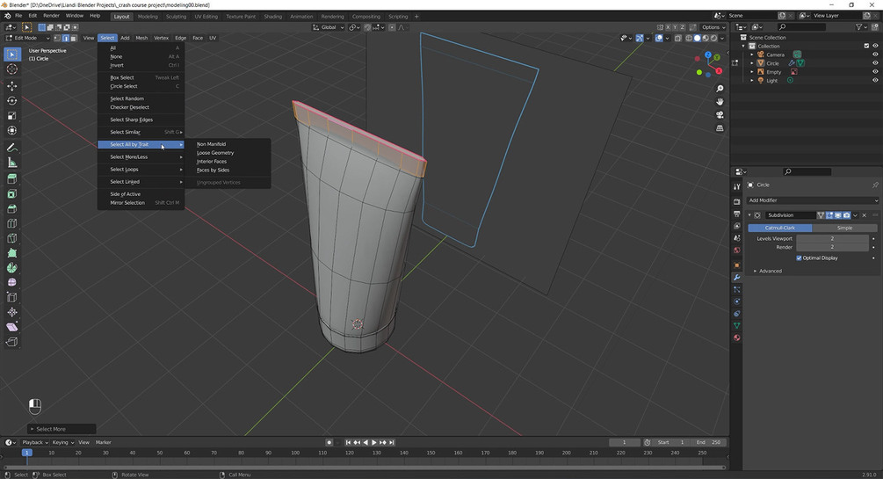This screenshot has width=883, height=479.
Task: Expand the Advanced section
Action: 770,271
